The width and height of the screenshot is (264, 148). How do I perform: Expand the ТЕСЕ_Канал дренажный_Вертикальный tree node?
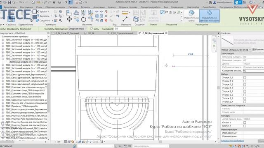(3, 74)
